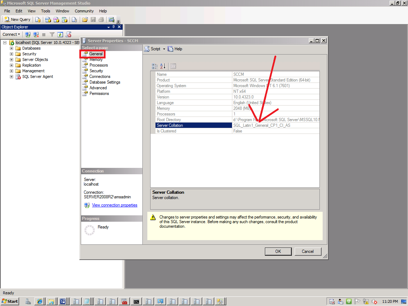Select the Databases tree item

pyautogui.click(x=31, y=48)
